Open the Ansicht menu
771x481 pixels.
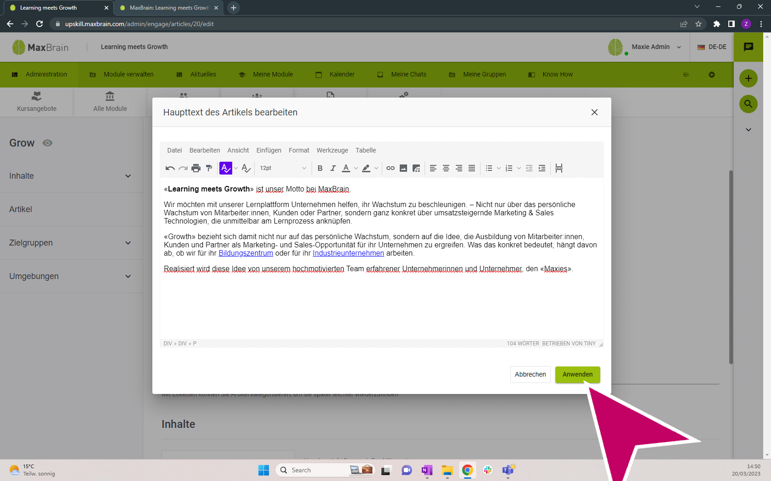pyautogui.click(x=238, y=150)
